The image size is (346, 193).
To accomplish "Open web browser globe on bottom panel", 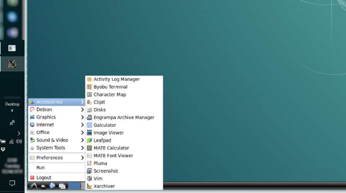I will [x=52, y=186].
